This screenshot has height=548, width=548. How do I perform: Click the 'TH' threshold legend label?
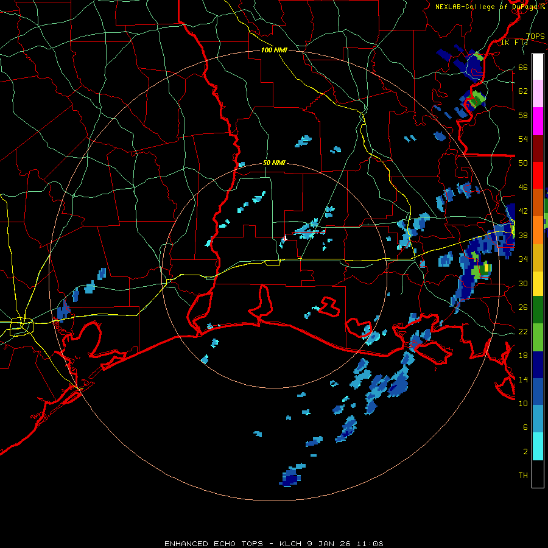click(x=523, y=476)
